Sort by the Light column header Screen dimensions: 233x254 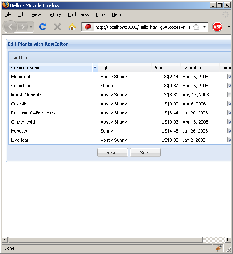(124, 68)
